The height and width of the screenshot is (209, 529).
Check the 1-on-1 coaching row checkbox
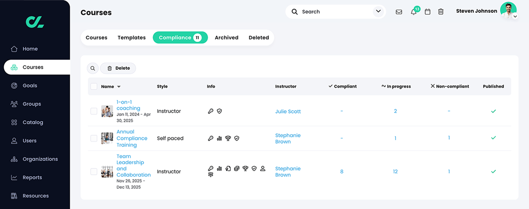point(94,111)
